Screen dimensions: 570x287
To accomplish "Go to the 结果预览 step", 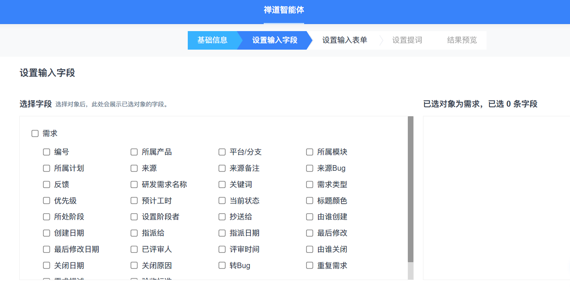I will [462, 40].
